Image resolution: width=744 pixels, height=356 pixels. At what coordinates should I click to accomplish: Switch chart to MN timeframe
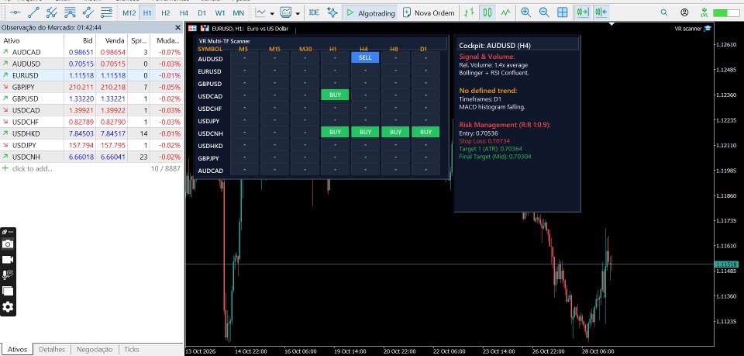tap(239, 13)
